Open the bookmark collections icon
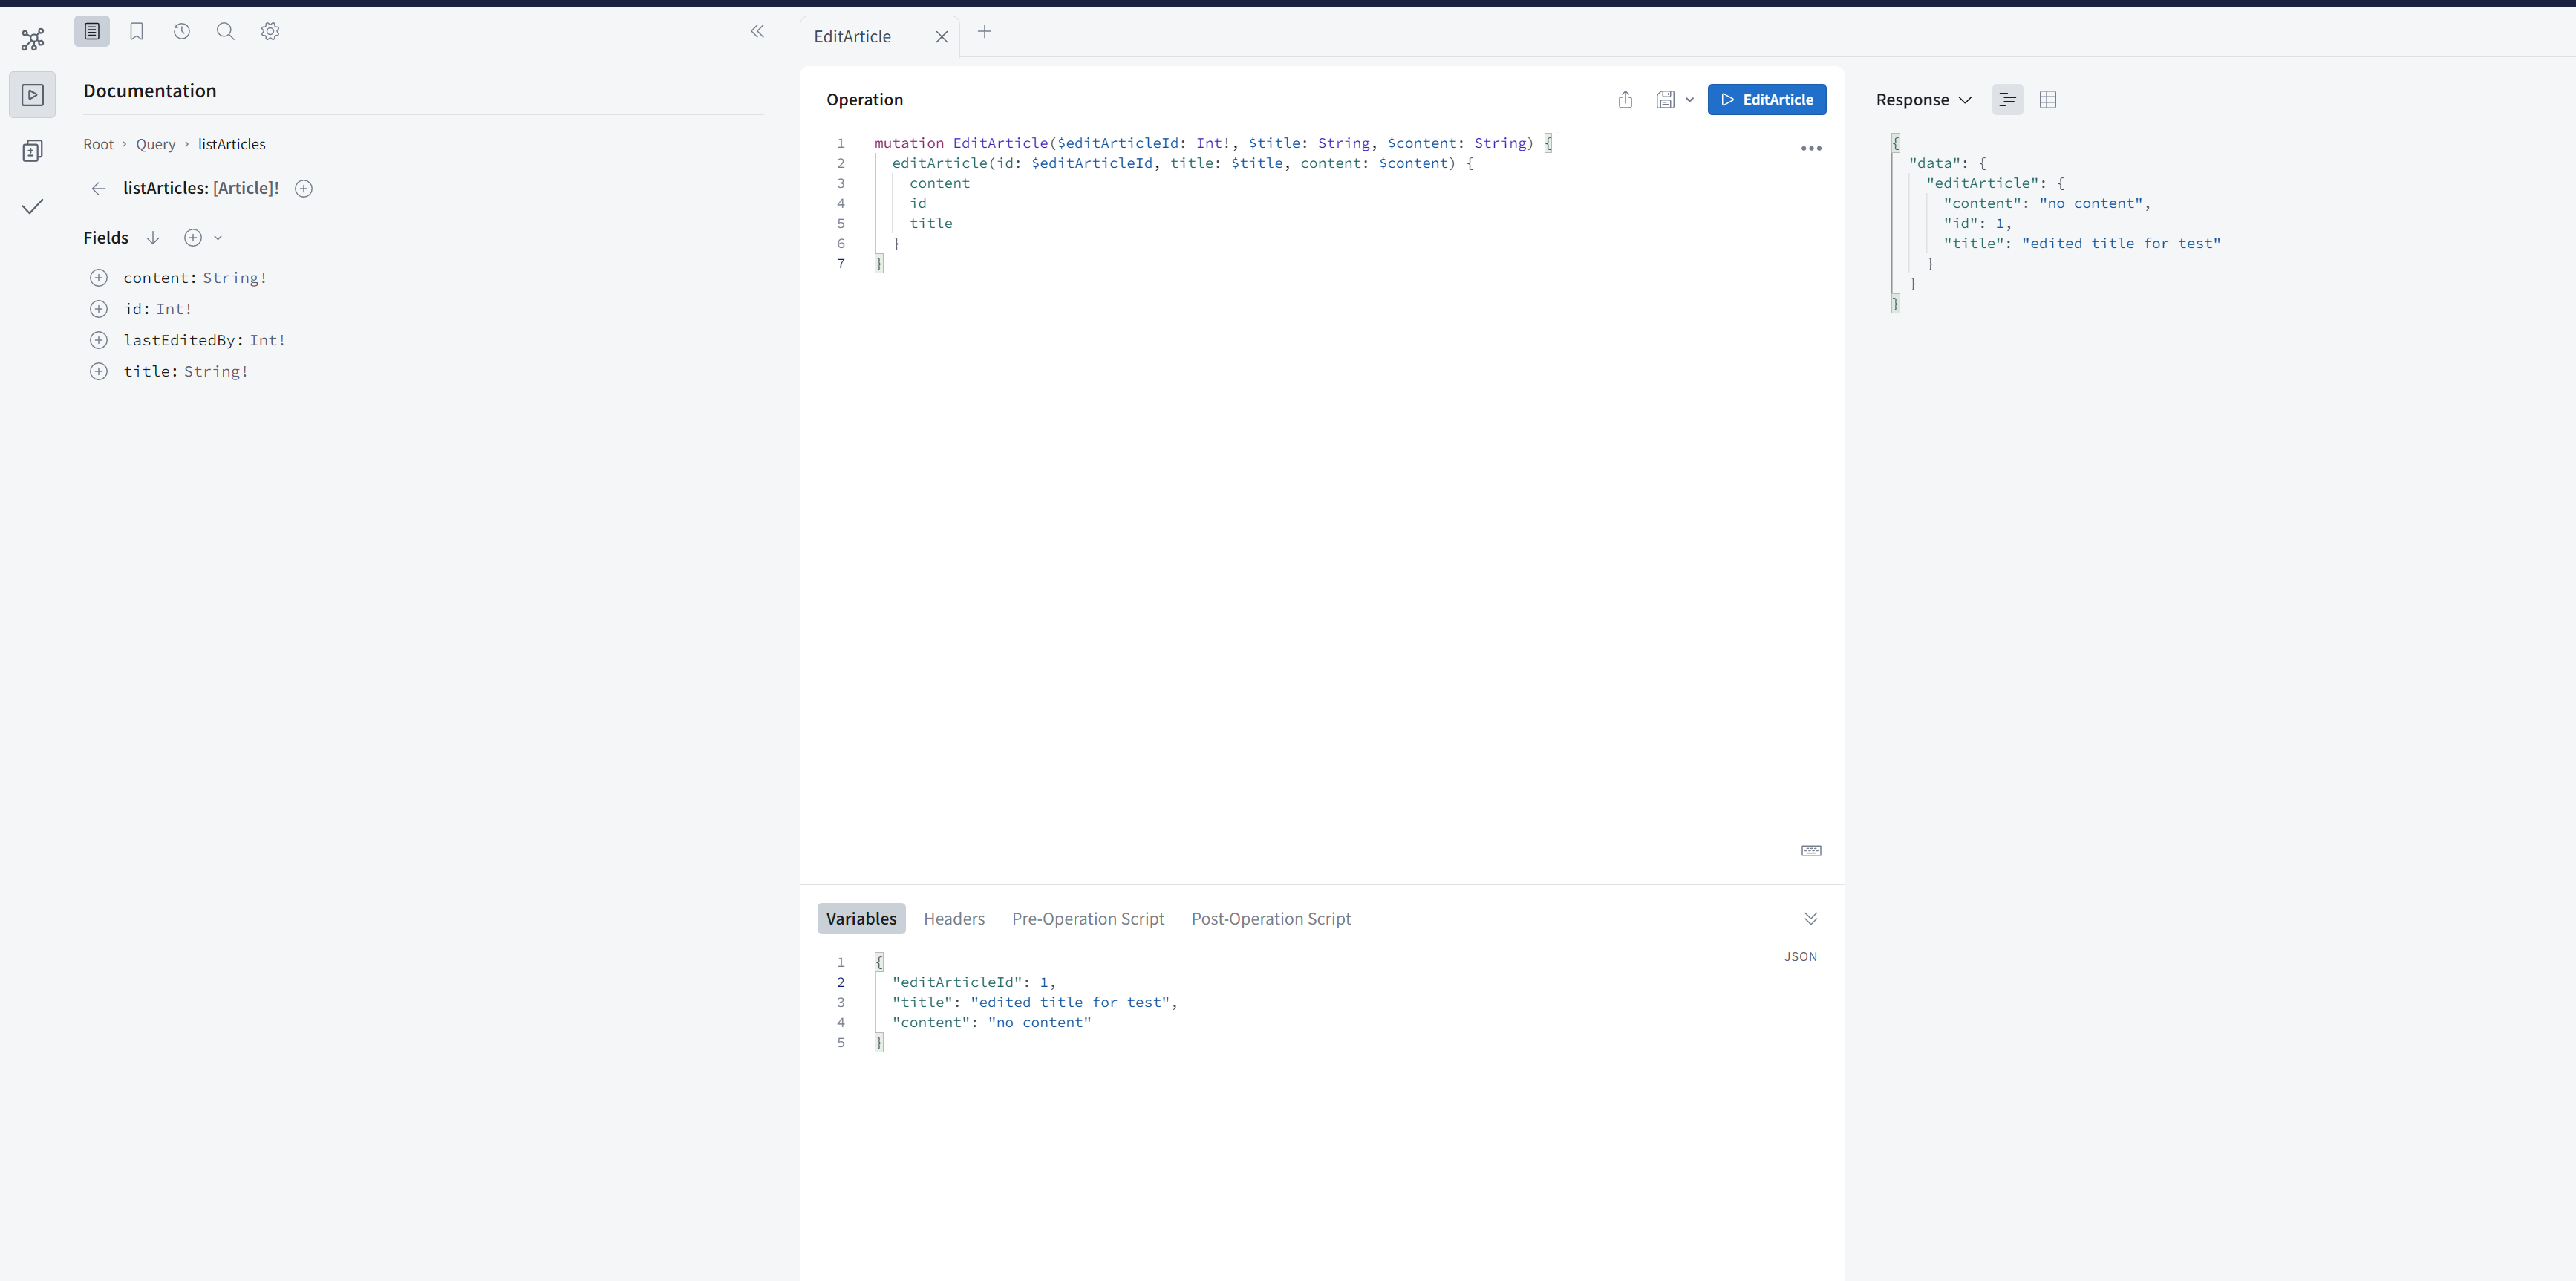Viewport: 2576px width, 1281px height. [x=137, y=32]
